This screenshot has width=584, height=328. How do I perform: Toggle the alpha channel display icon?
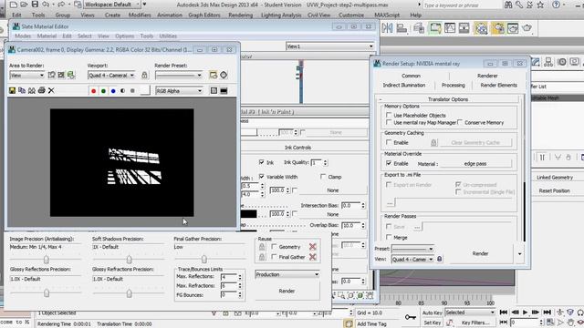point(122,91)
